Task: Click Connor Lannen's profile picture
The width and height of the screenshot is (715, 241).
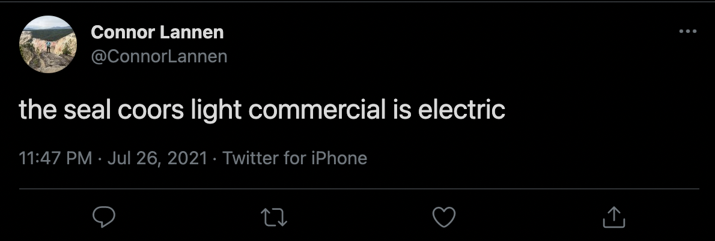Action: pyautogui.click(x=48, y=44)
